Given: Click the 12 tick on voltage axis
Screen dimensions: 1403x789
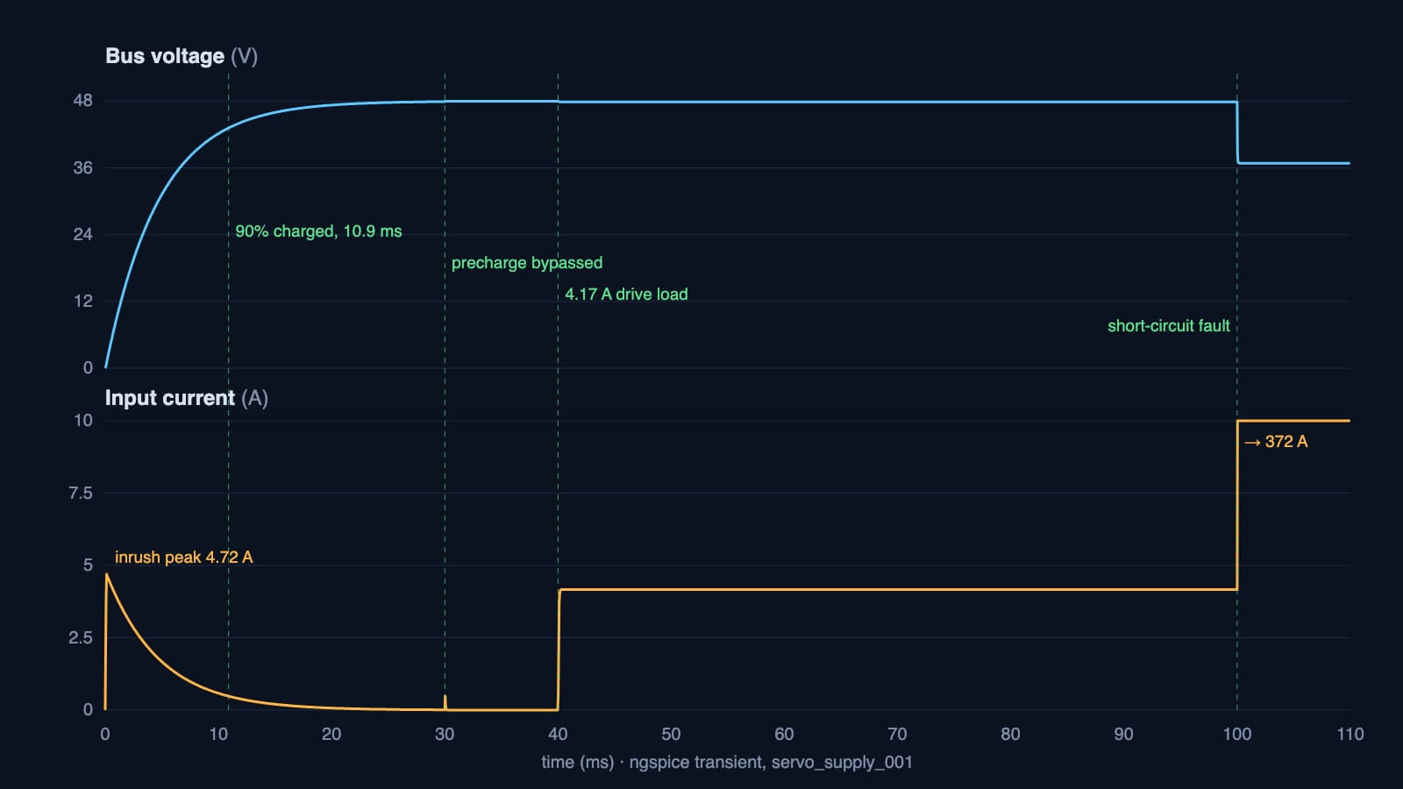Looking at the screenshot, I should click(x=82, y=301).
